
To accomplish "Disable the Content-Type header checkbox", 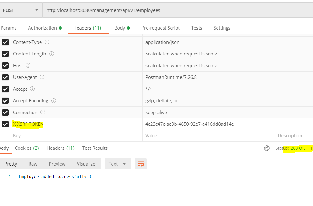I will tap(5, 42).
